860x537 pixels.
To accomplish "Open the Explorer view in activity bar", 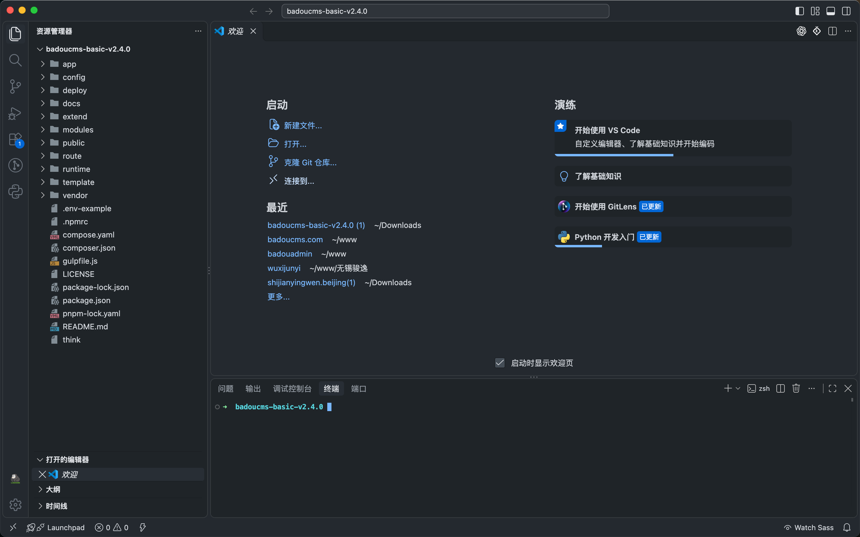I will 15,34.
